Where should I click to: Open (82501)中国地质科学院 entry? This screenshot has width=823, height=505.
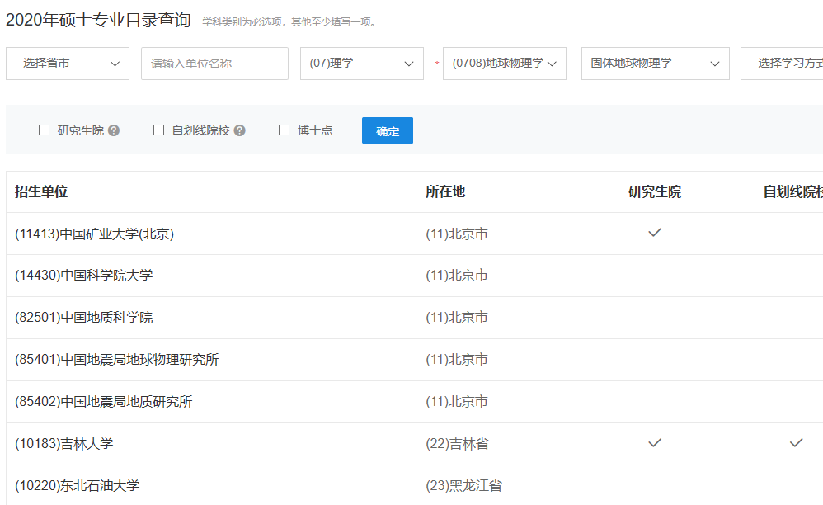click(84, 318)
